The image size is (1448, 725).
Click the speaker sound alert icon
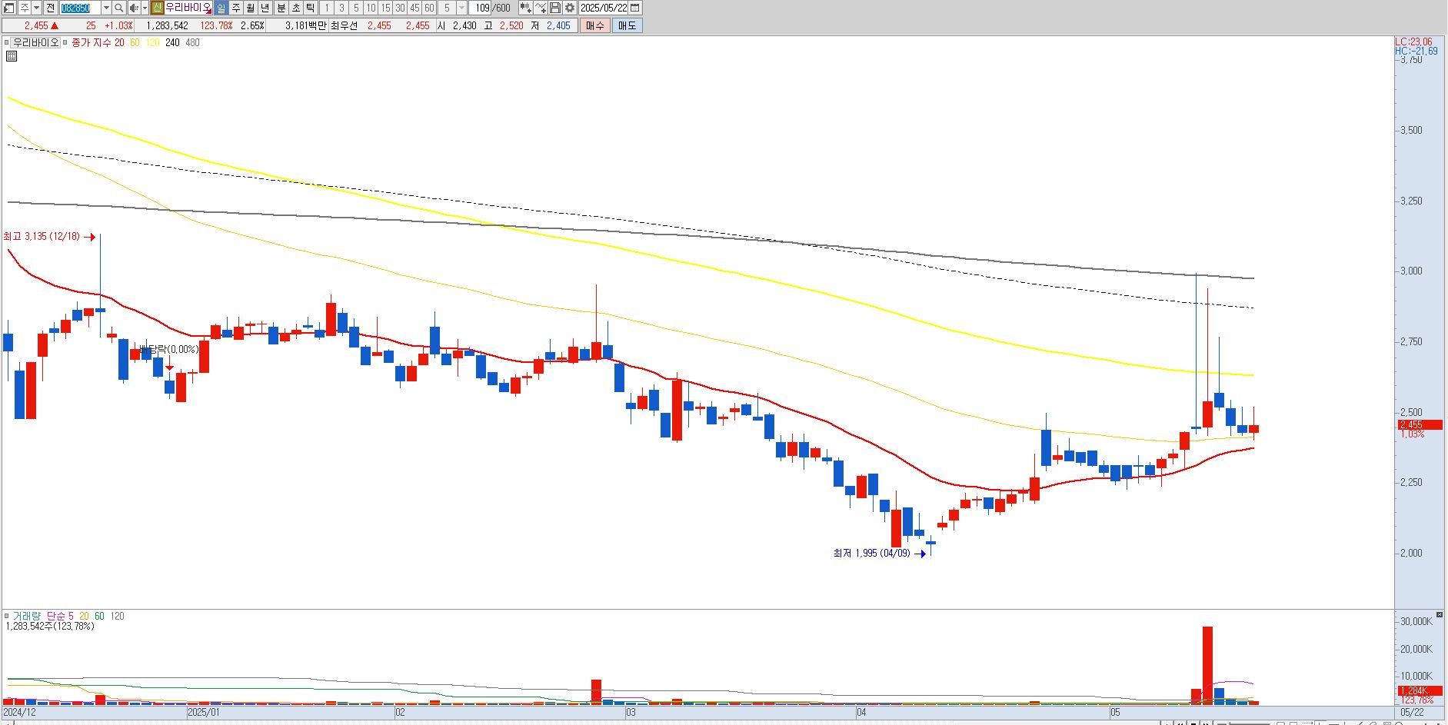click(135, 8)
